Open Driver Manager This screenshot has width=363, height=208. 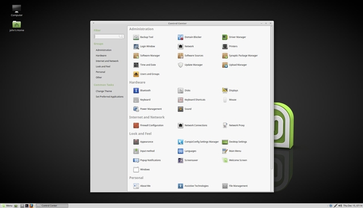(x=234, y=37)
